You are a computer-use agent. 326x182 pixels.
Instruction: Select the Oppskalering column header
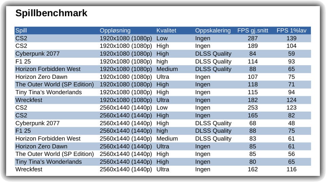click(x=213, y=30)
